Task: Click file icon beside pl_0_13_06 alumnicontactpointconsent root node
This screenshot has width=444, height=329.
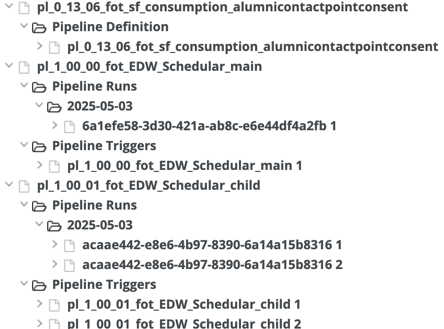Action: pos(24,8)
